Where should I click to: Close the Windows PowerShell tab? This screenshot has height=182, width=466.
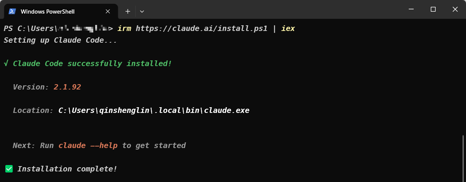pyautogui.click(x=108, y=11)
